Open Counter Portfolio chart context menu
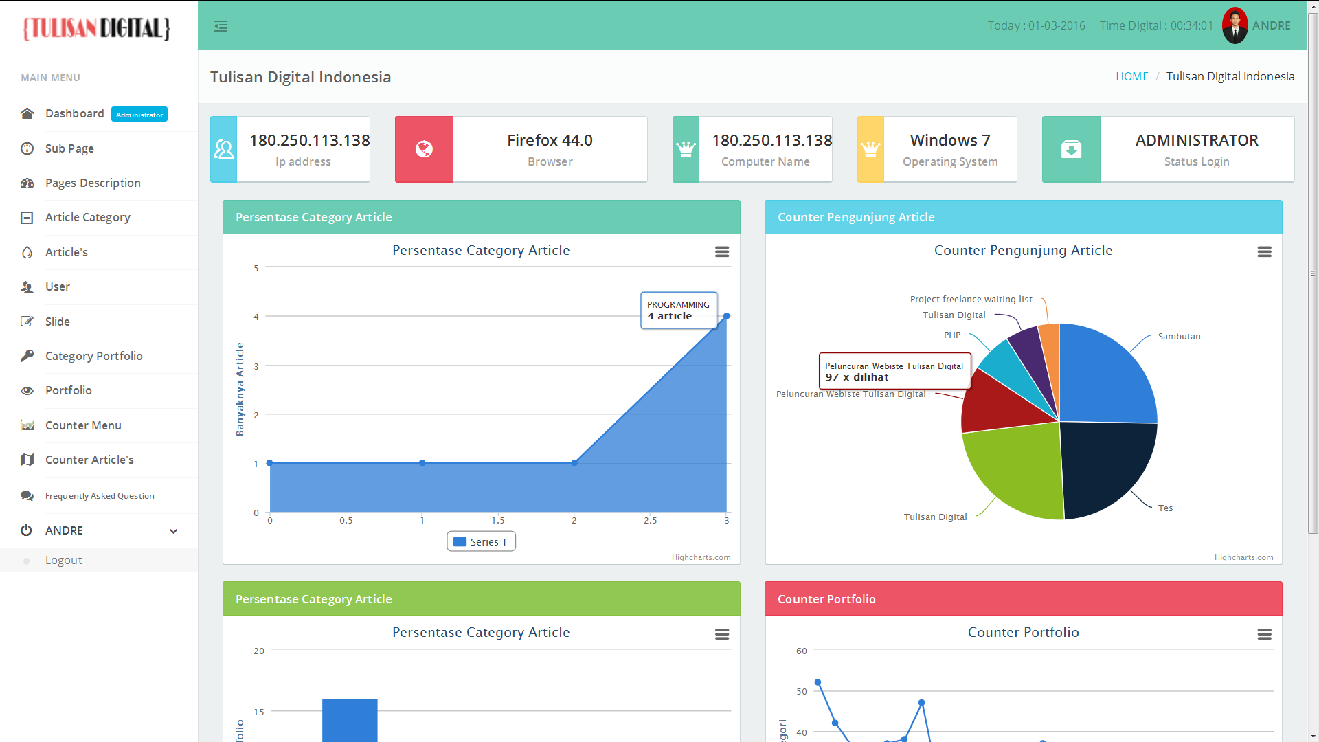Screen dimensions: 1319x742 pyautogui.click(x=1264, y=634)
